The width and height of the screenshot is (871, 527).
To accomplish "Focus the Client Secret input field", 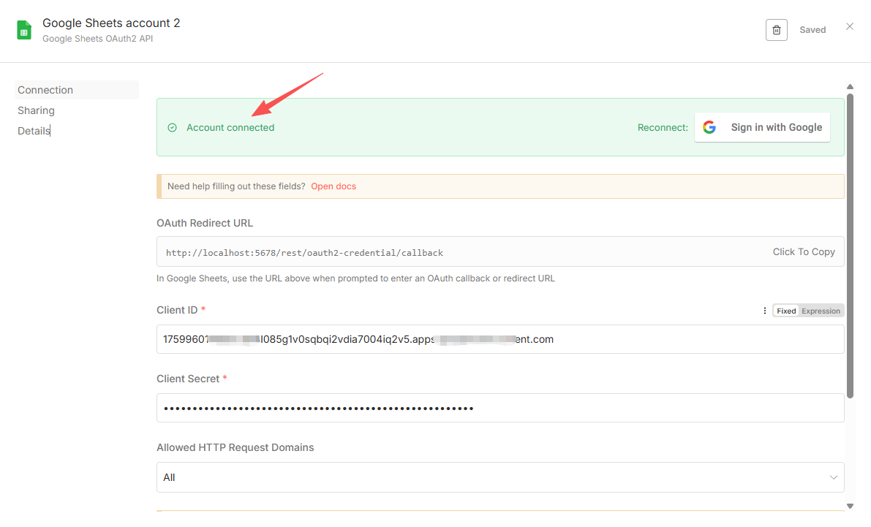I will coord(499,408).
